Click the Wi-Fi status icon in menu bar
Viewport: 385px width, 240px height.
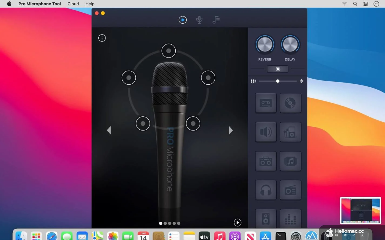tap(344, 4)
